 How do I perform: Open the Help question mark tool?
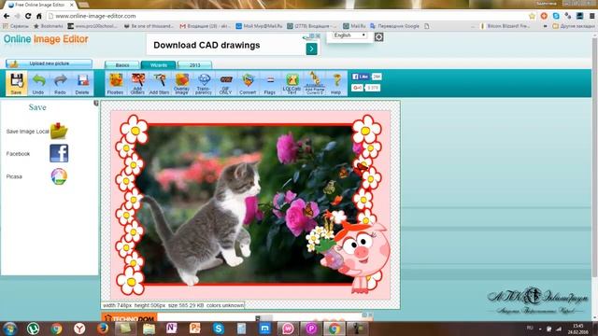pos(336,83)
